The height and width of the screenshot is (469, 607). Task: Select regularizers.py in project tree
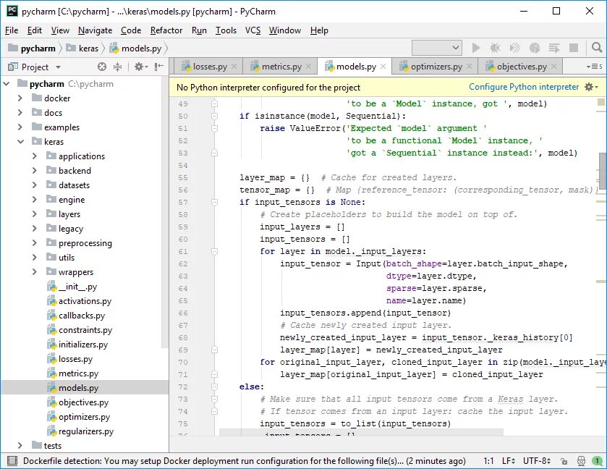tap(86, 431)
